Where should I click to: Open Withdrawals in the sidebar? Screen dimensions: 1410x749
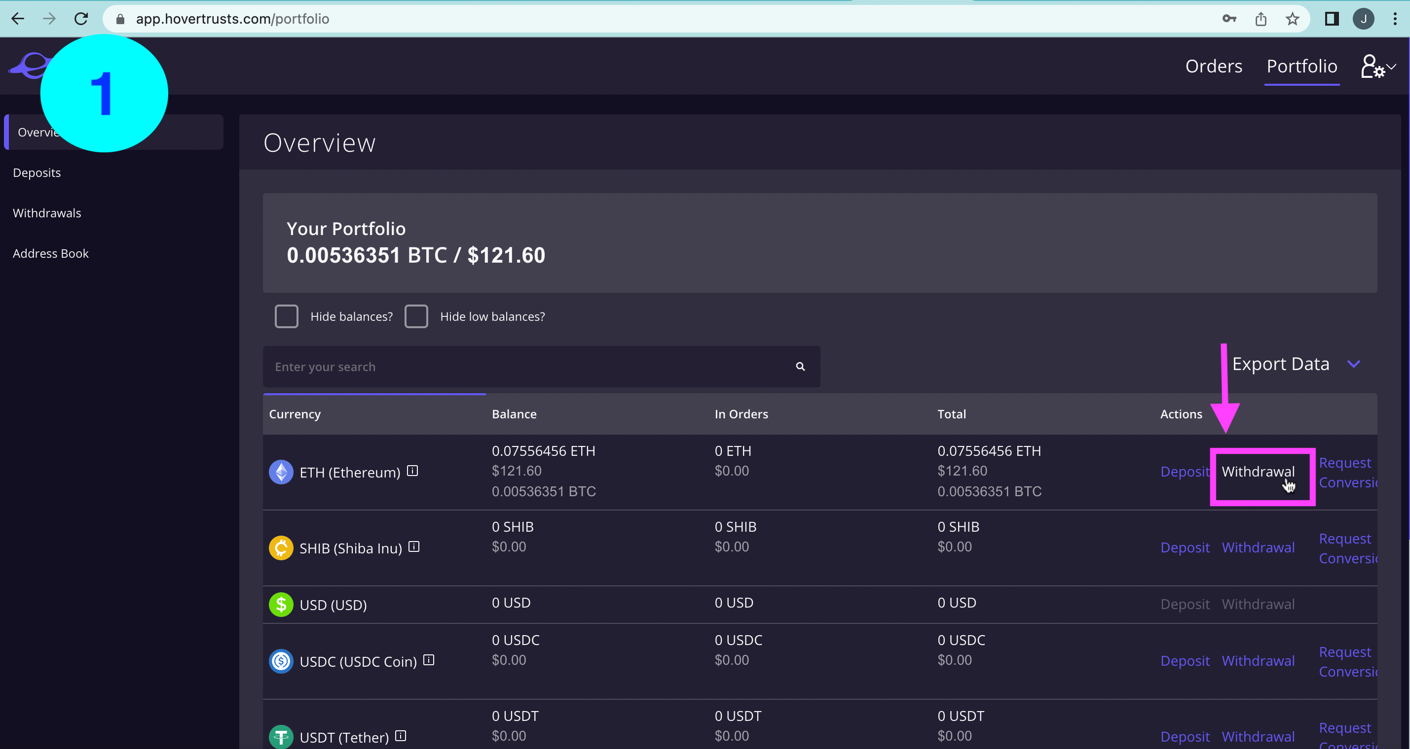point(47,213)
